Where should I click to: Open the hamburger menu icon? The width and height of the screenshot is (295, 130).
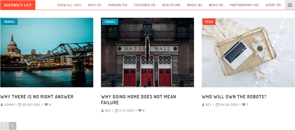(290, 5)
